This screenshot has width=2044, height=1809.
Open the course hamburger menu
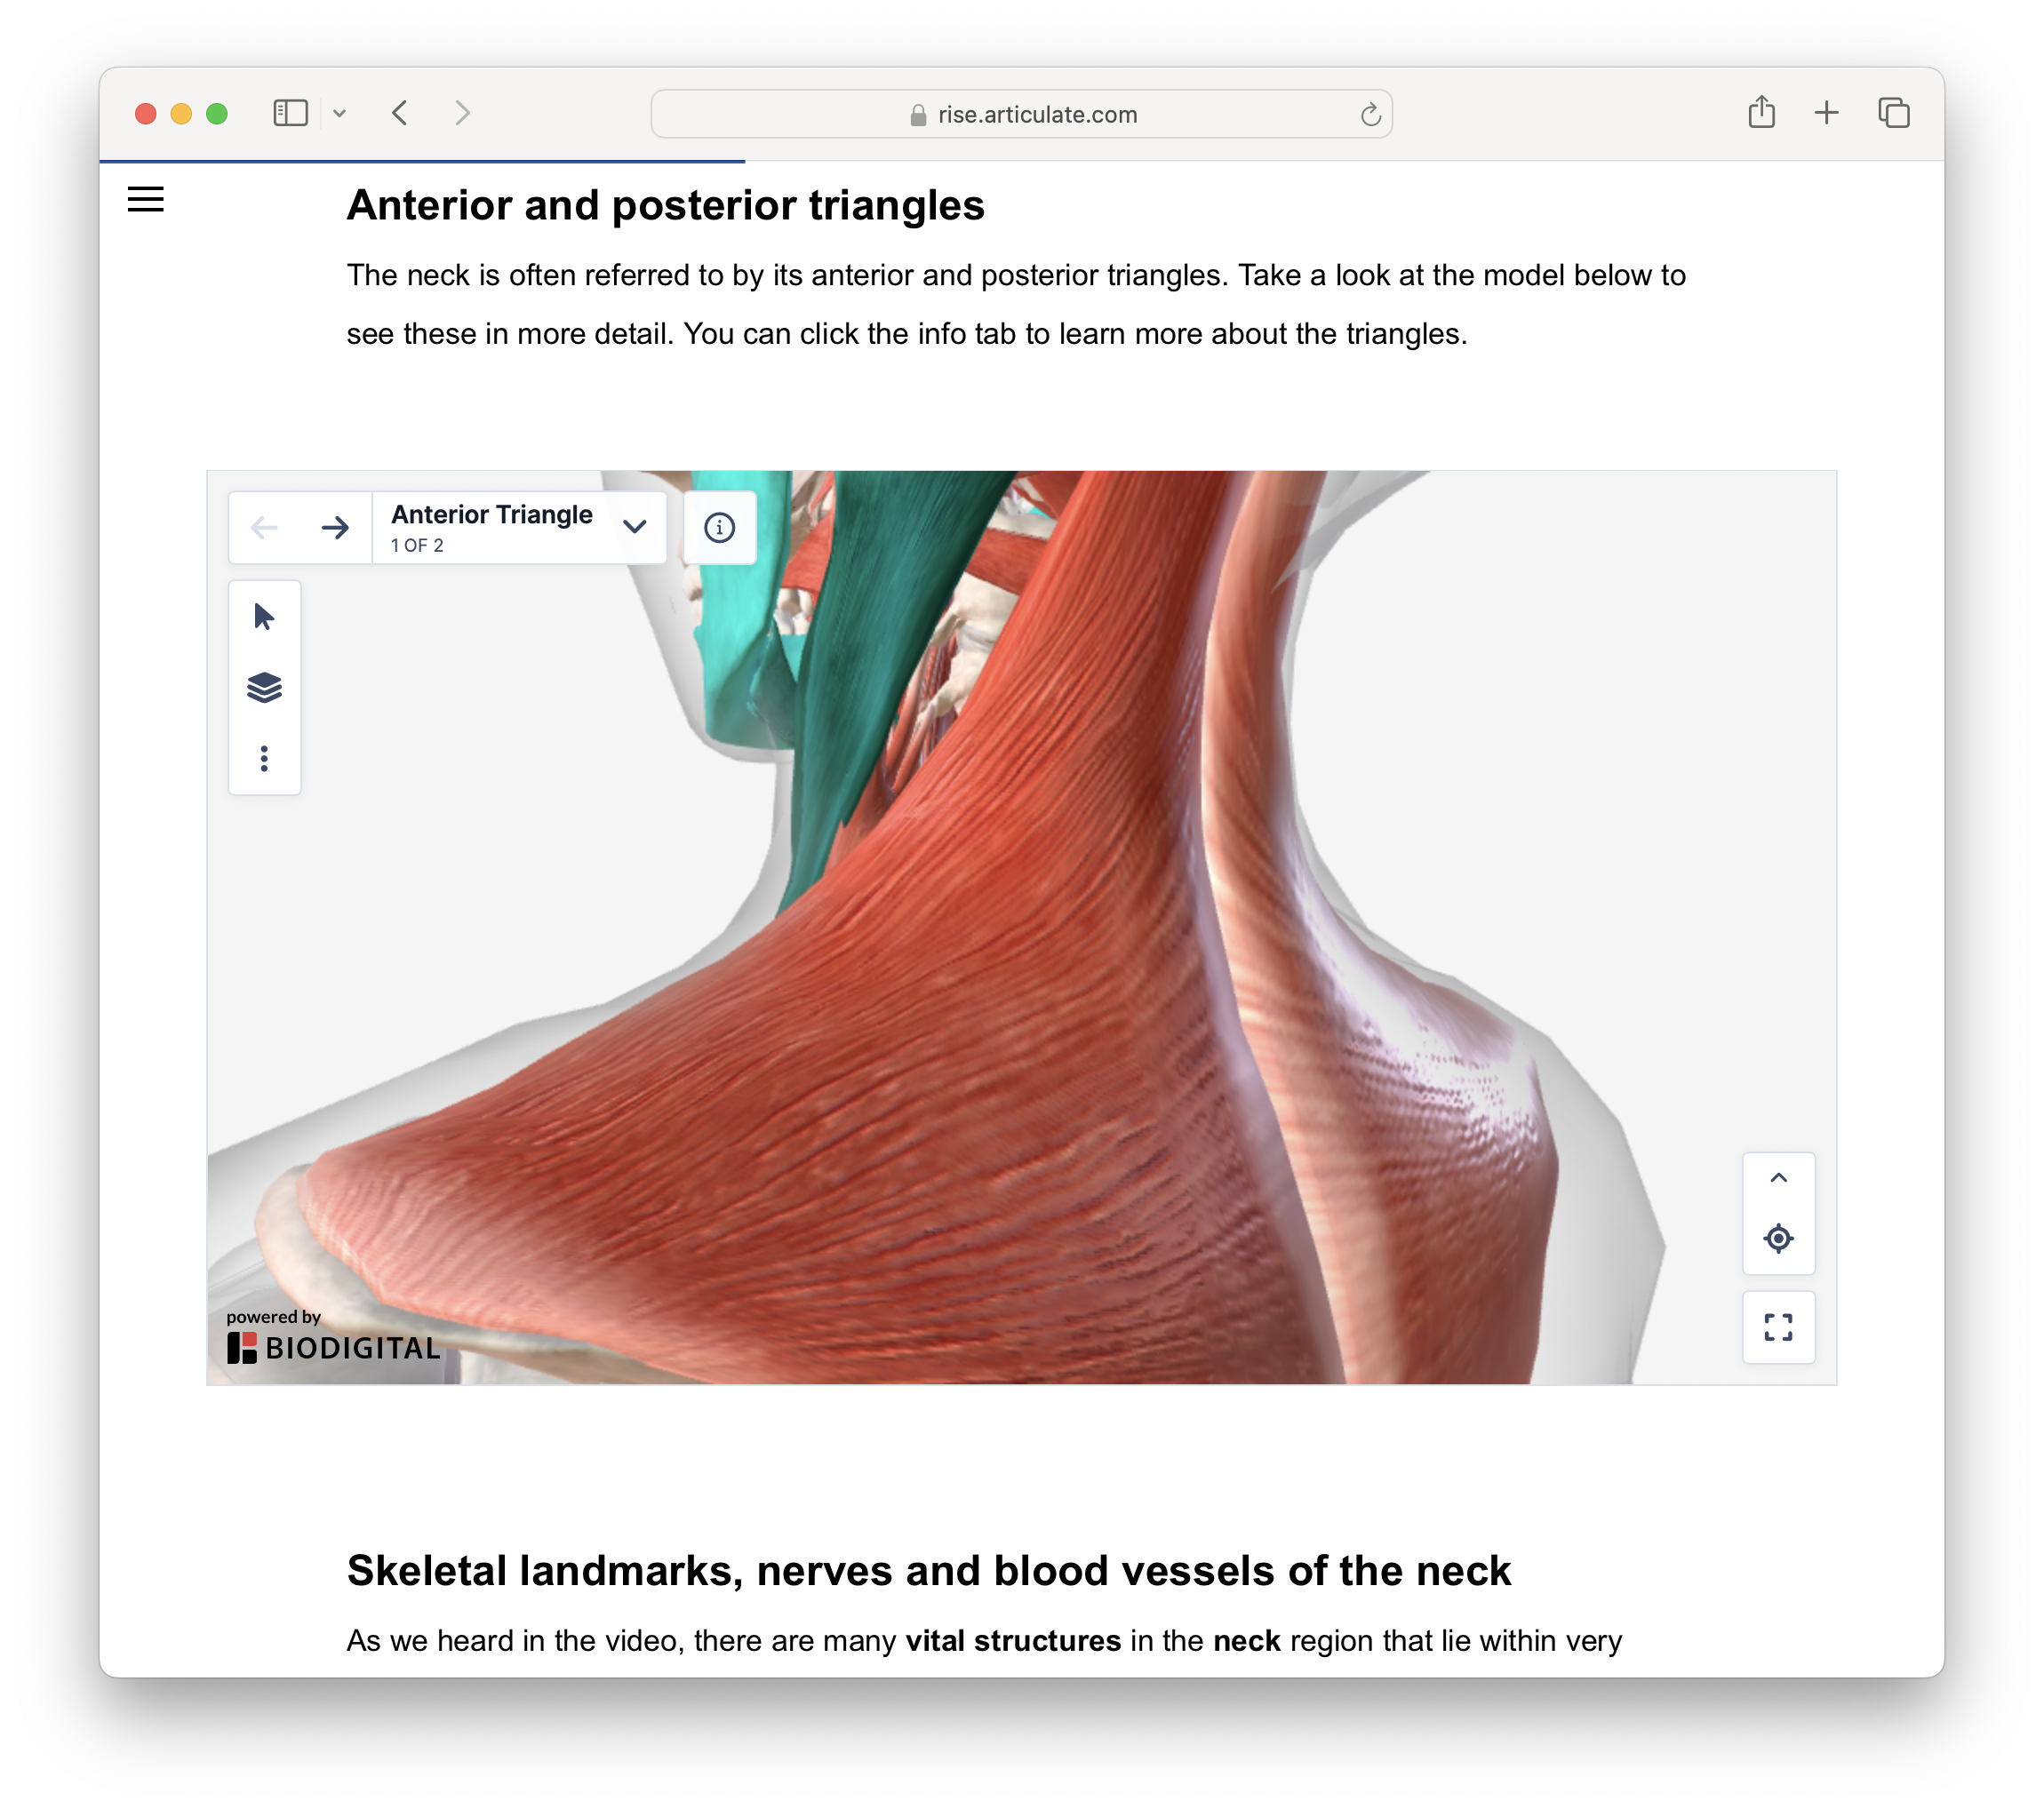coord(146,200)
